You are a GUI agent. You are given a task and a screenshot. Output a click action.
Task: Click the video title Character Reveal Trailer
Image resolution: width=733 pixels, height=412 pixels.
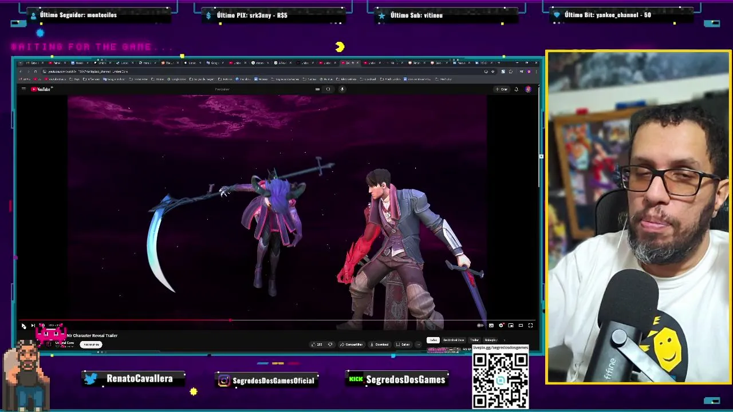click(x=92, y=335)
